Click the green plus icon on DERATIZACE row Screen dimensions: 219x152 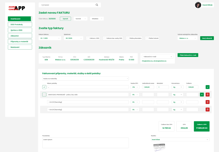click(x=202, y=94)
